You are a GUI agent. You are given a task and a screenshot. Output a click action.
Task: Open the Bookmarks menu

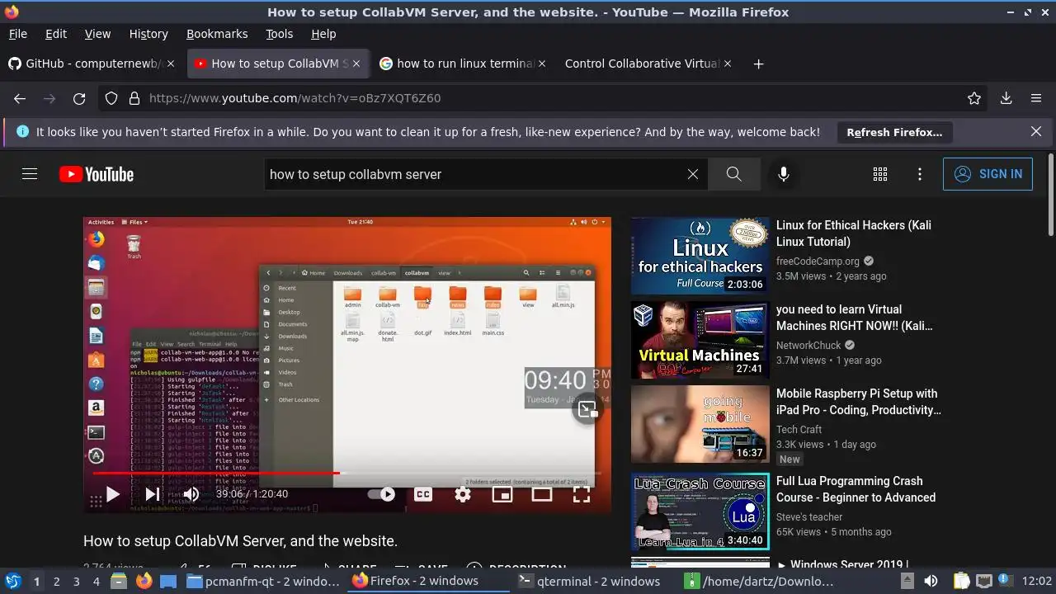tap(217, 34)
